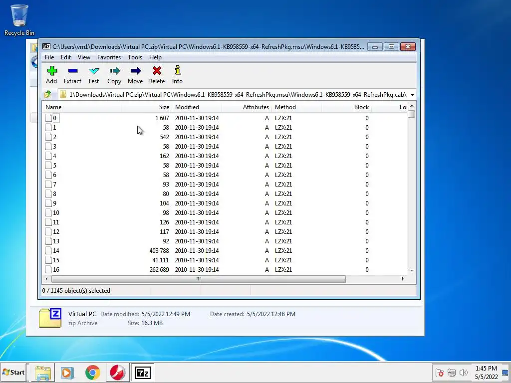
Task: Open Action Center flag in tray
Action: [x=439, y=373]
